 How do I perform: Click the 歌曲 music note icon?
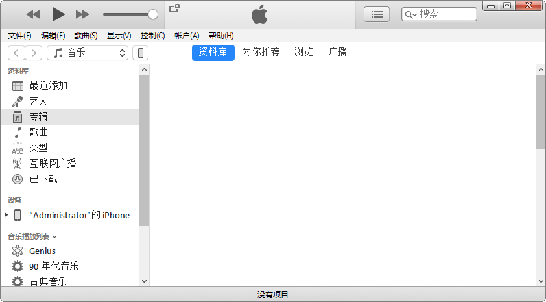(18, 132)
